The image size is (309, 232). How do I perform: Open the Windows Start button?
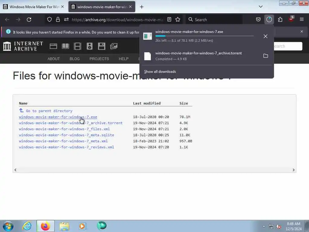[8, 226]
